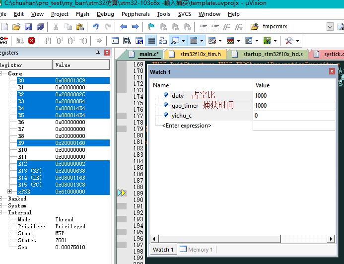The width and height of the screenshot is (344, 264).
Task: Toggle the Memory windows button
Action: click(194, 41)
